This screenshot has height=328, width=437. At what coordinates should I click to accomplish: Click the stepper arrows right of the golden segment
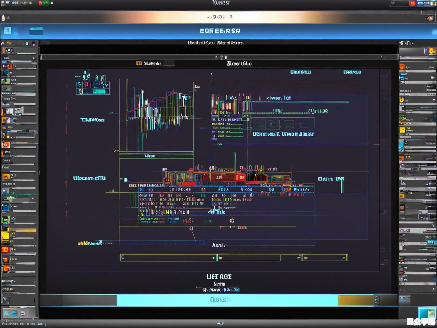[377, 300]
